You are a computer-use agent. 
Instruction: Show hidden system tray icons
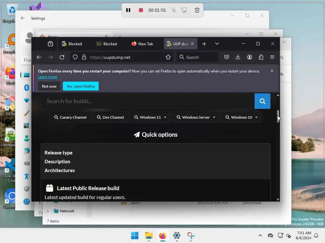click(x=260, y=235)
